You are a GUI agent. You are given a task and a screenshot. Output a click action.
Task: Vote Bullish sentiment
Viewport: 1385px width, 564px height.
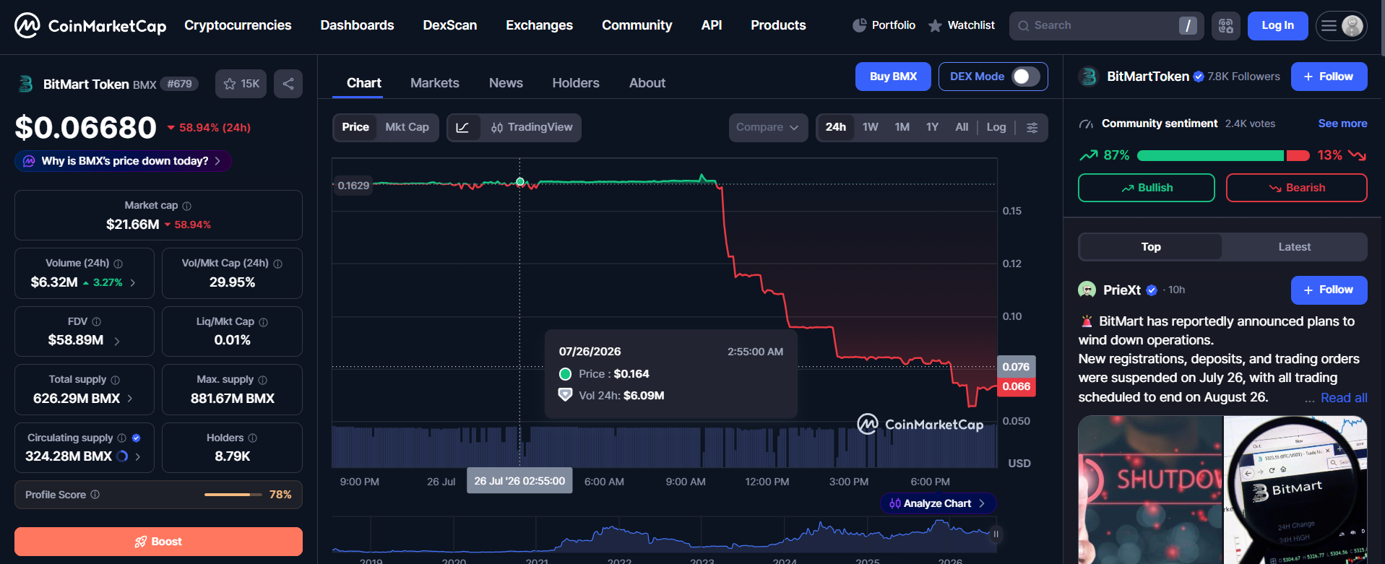pos(1147,188)
